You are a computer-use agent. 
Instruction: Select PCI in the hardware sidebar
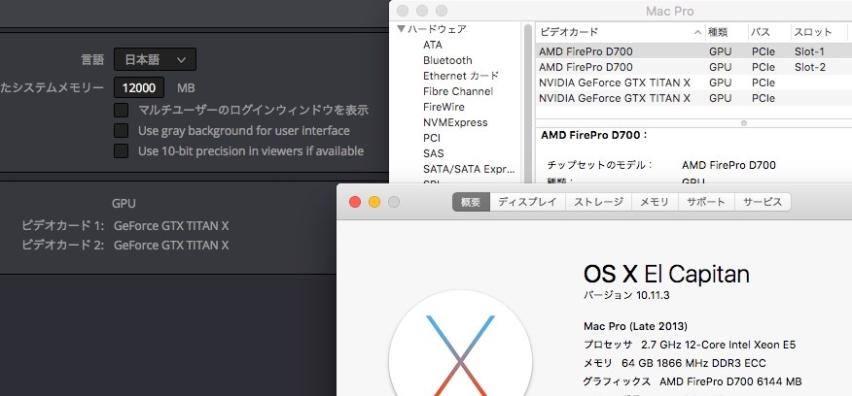point(432,138)
